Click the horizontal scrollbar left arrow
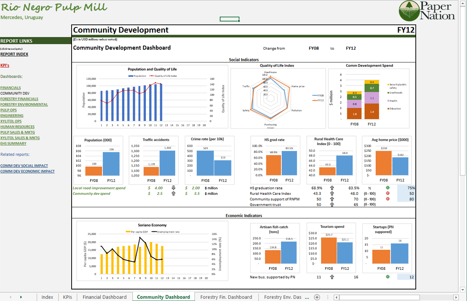Viewport: 467px width, 301px height. click(x=336, y=297)
